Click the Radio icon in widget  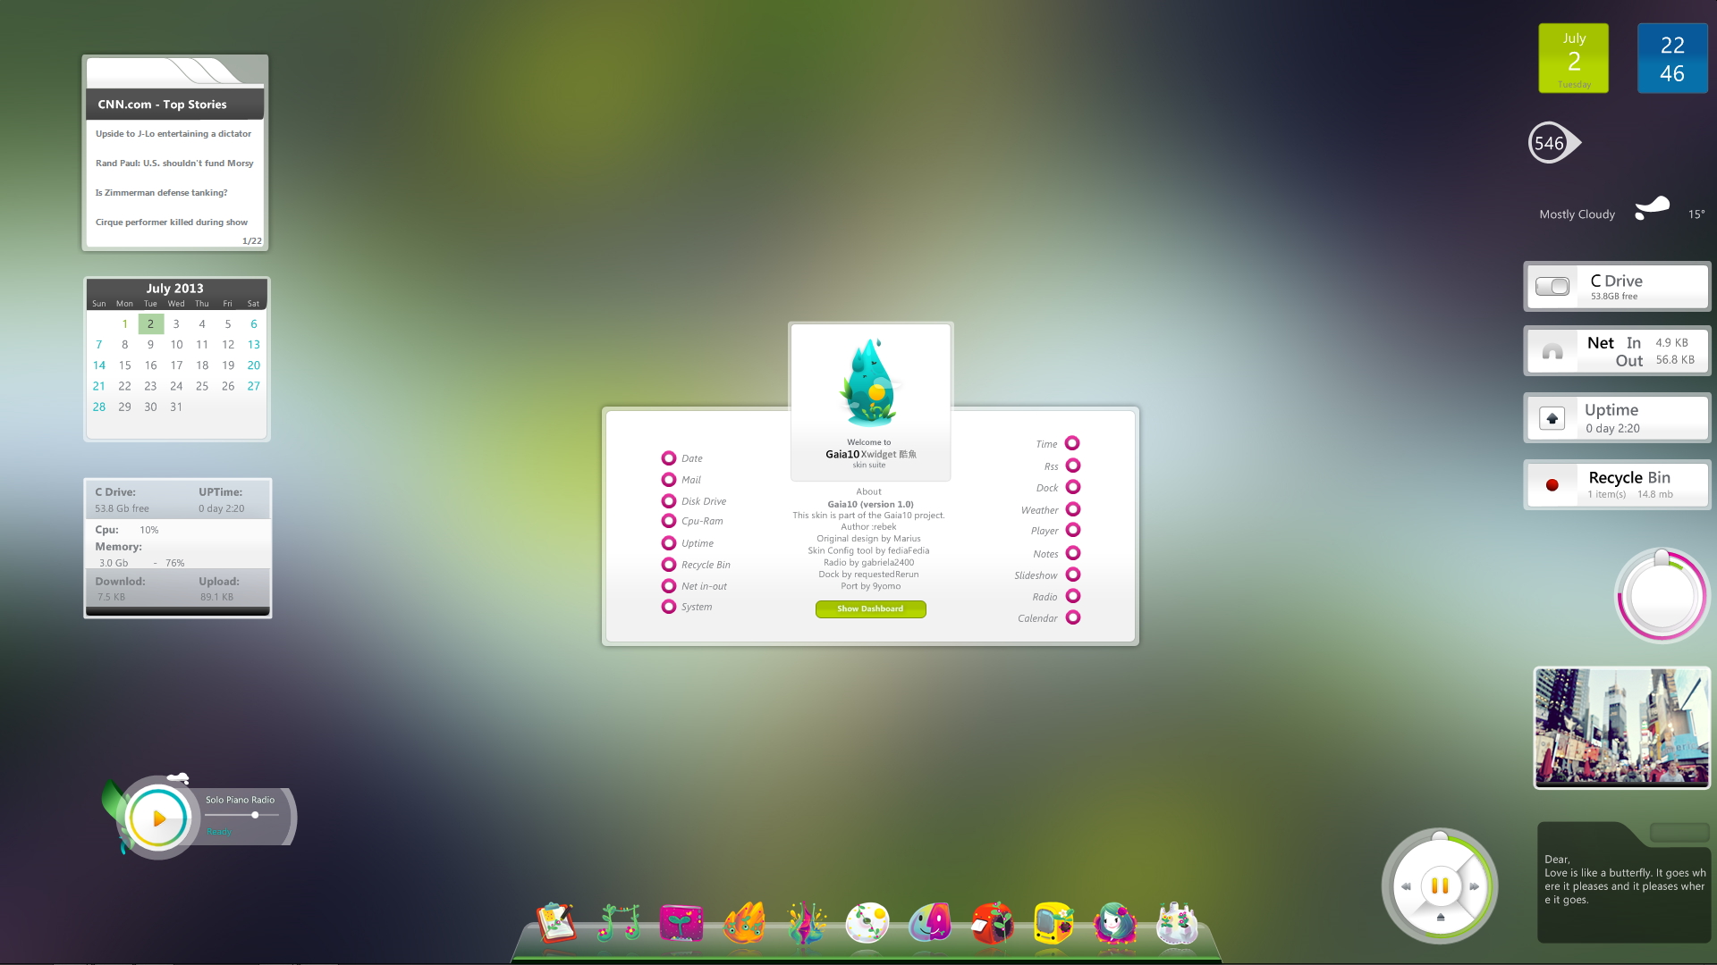[1072, 596]
